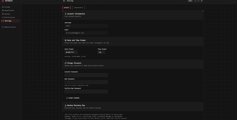This screenshot has width=237, height=120.
Task: Click the Zerobyte logo icon
Action: pyautogui.click(x=3, y=1)
